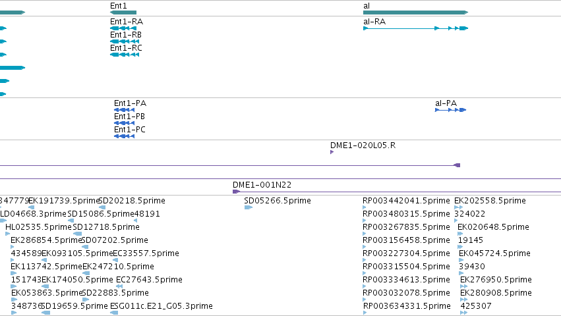Click the SD15086.5prime label
This screenshot has height=316, width=561.
[x=101, y=214]
